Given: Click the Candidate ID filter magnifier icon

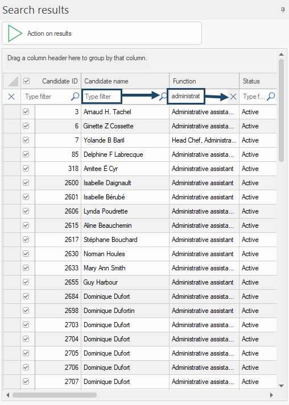Looking at the screenshot, I should (x=75, y=97).
